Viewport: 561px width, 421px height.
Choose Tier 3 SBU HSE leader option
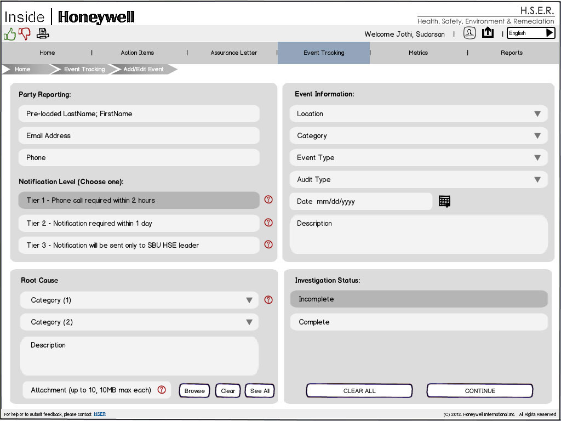(x=139, y=245)
